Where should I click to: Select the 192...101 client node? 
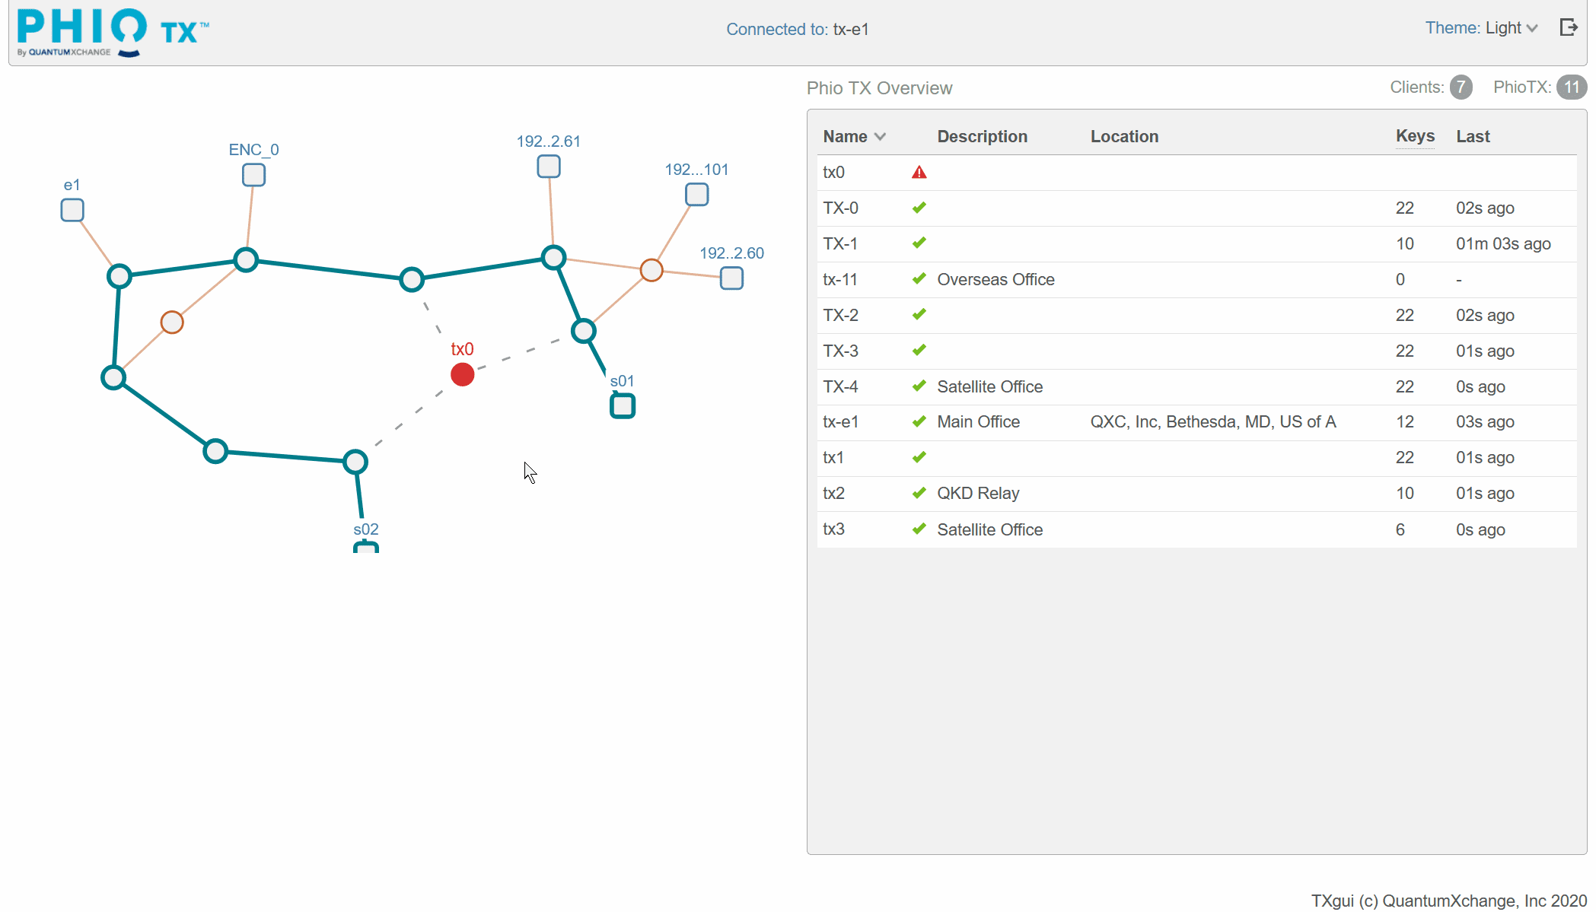(696, 195)
